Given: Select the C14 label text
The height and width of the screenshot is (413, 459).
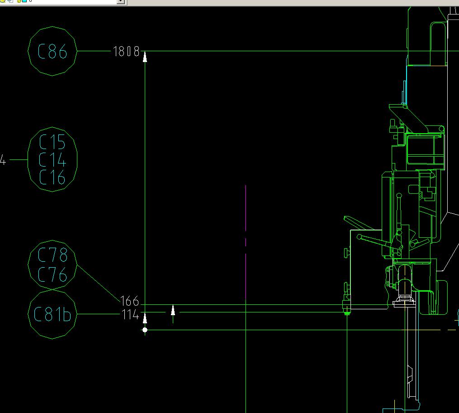Looking at the screenshot, I should (x=52, y=159).
